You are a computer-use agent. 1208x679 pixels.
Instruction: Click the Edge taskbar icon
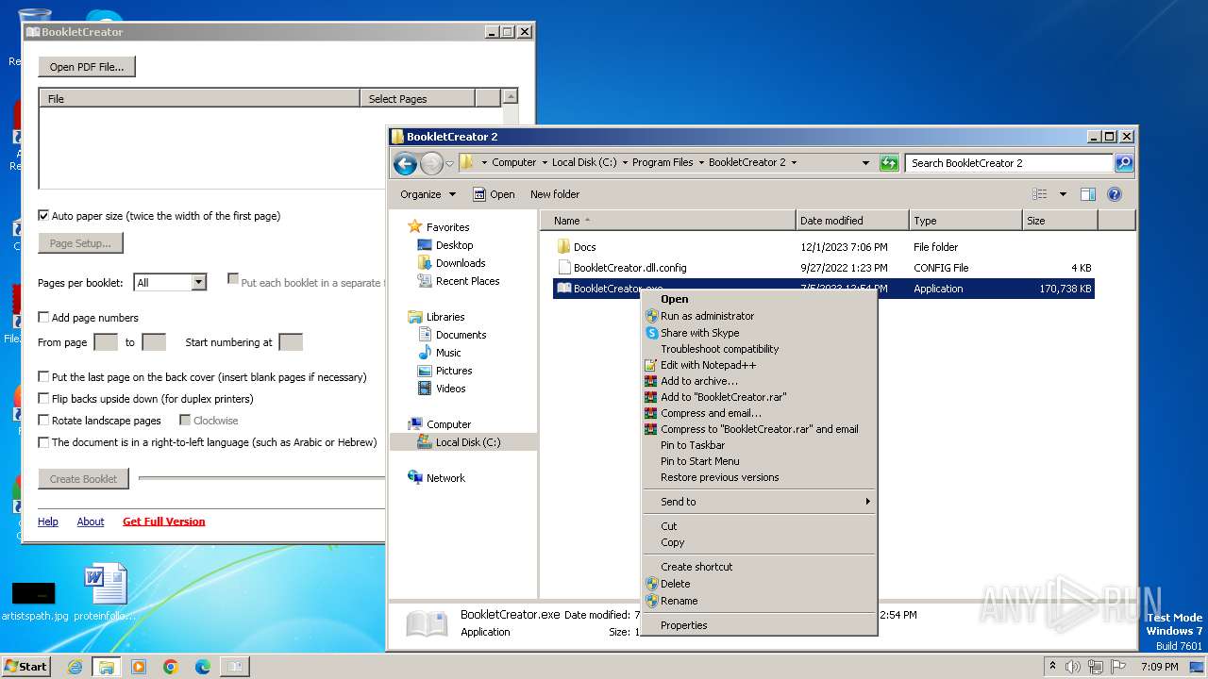pos(203,667)
